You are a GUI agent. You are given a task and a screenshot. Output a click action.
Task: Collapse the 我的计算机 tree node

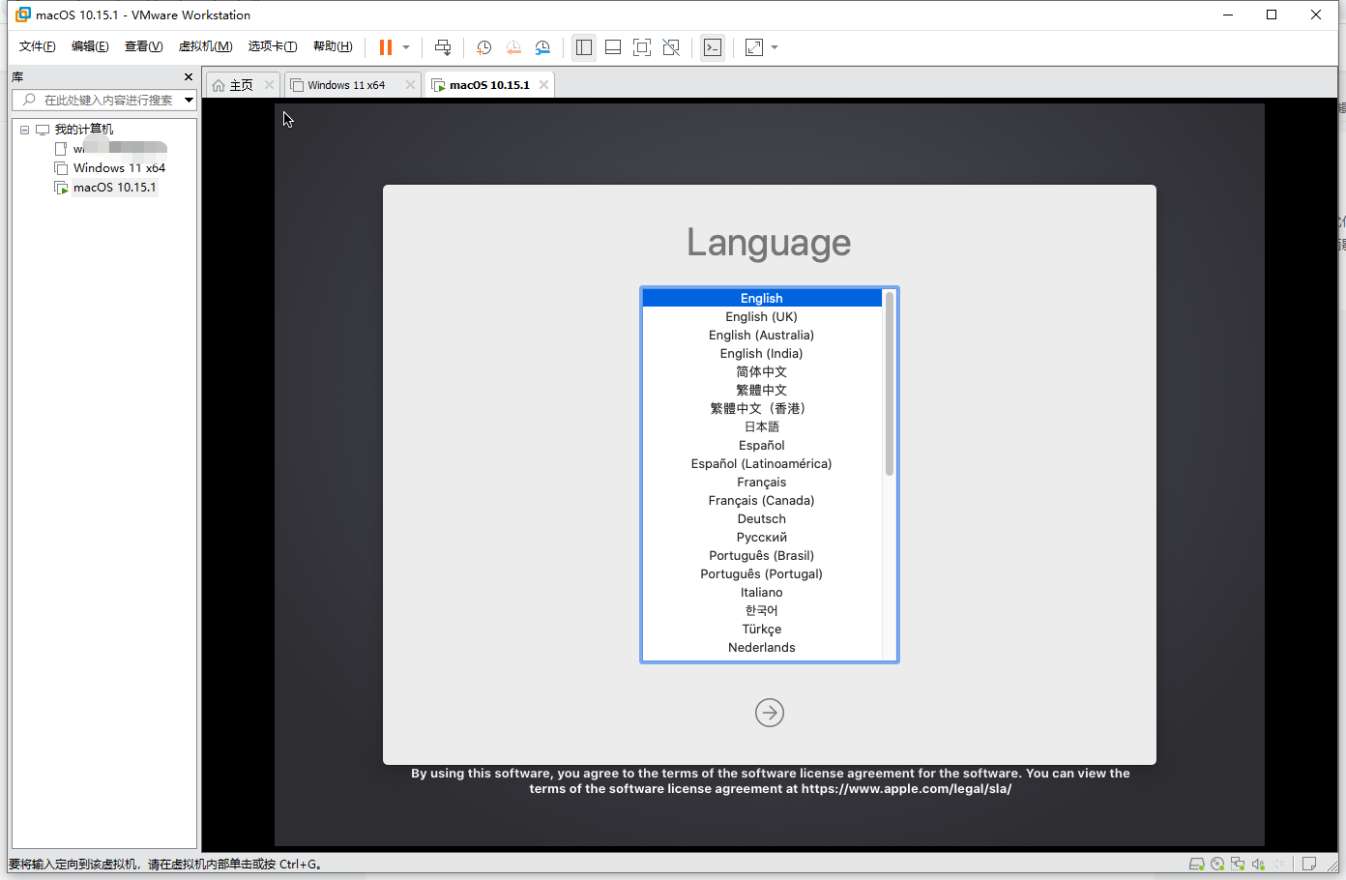pos(24,130)
